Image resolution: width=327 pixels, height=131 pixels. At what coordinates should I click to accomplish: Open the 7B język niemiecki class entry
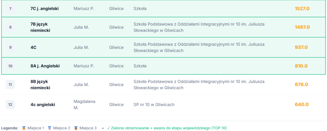pyautogui.click(x=40, y=27)
